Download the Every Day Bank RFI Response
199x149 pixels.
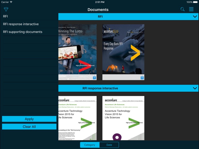click(x=142, y=77)
